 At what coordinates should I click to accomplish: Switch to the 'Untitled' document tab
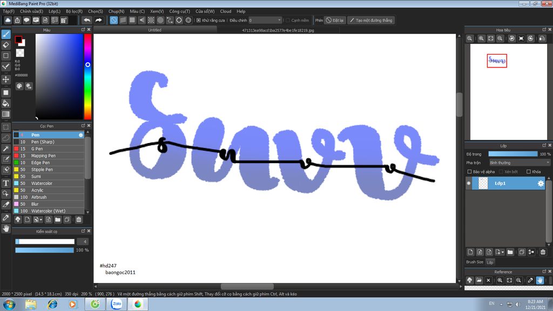[x=155, y=30]
